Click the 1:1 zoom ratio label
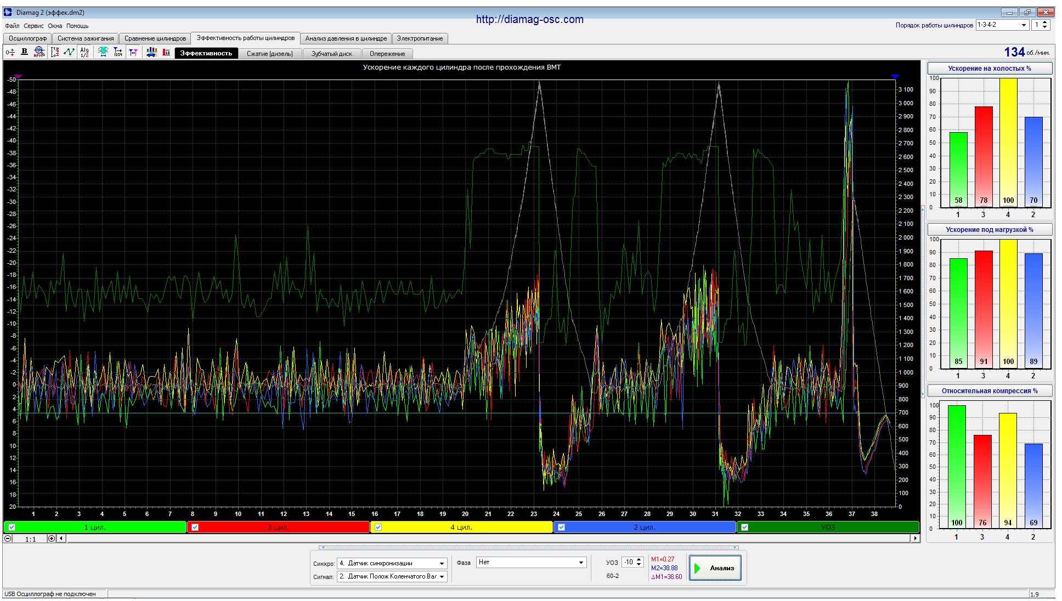This screenshot has width=1062, height=601. [31, 539]
